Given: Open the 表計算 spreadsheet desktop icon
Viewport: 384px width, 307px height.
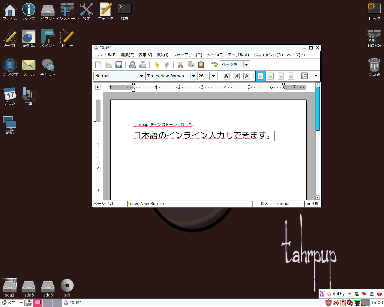Looking at the screenshot, I should click(29, 39).
